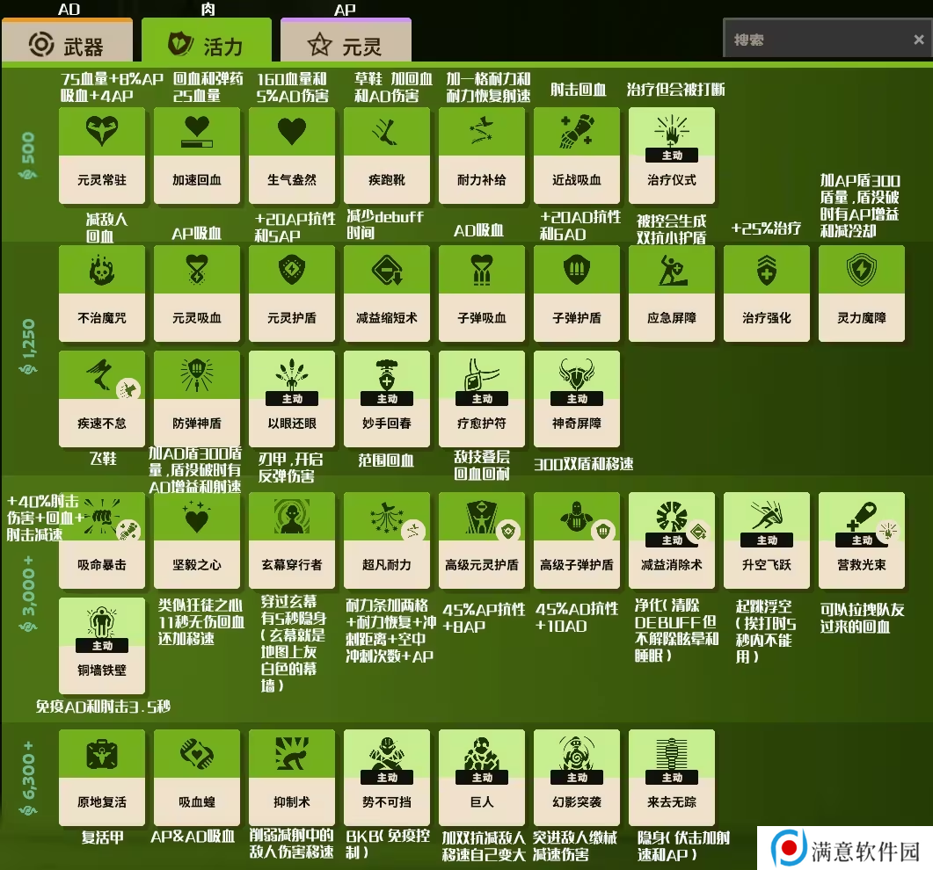Pick the 灵力魔障 item
The height and width of the screenshot is (870, 933).
click(x=862, y=294)
